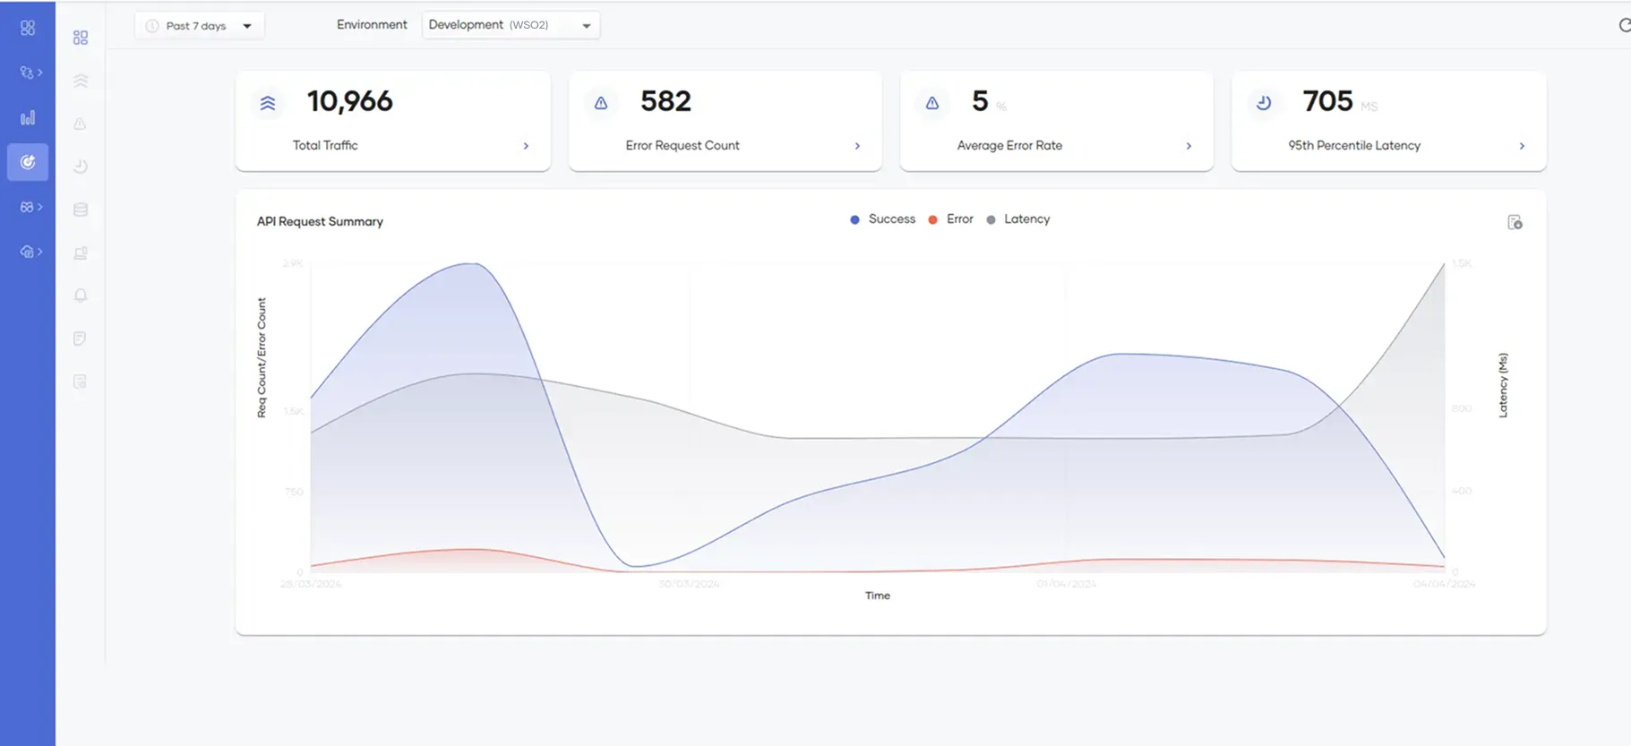Expand the chevron beside the binoculars sidebar icon
Screen dimensions: 1631x746
tap(40, 207)
